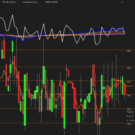Click the 793 price level label
Viewport: 135px width, 135px height.
pos(129,96)
